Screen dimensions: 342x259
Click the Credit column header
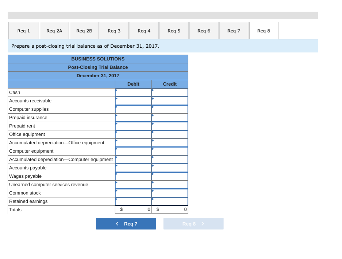click(x=170, y=84)
